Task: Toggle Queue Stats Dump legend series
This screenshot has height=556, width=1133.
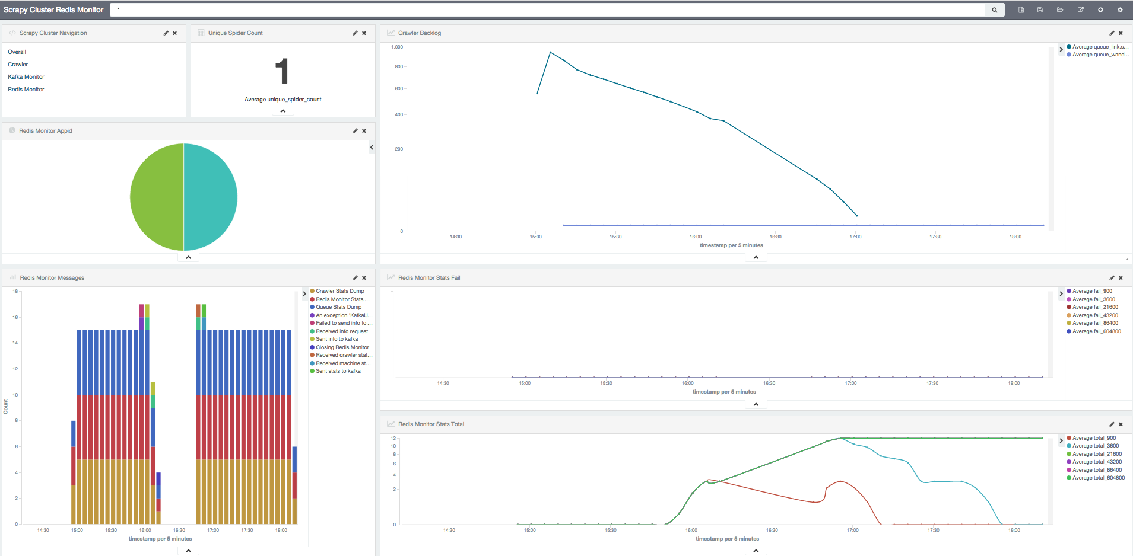Action: pyautogui.click(x=338, y=307)
